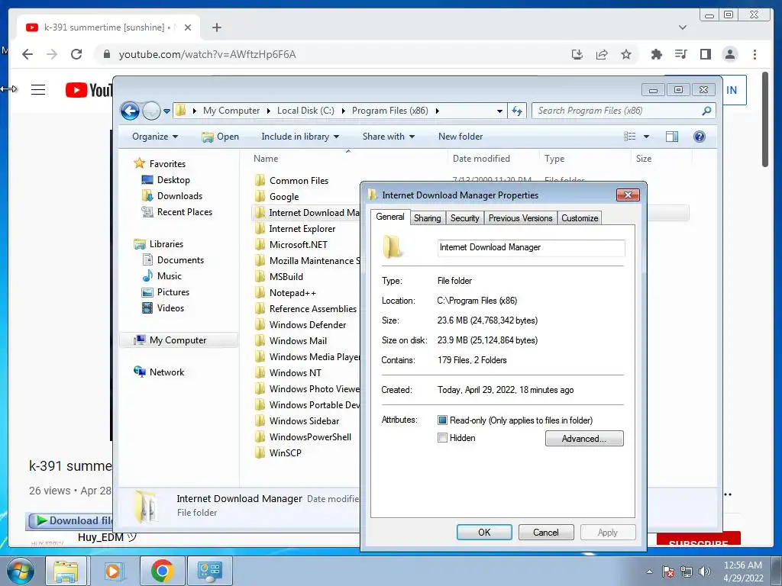782x586 pixels.
Task: Select Downloads in Favorites
Action: click(x=179, y=196)
